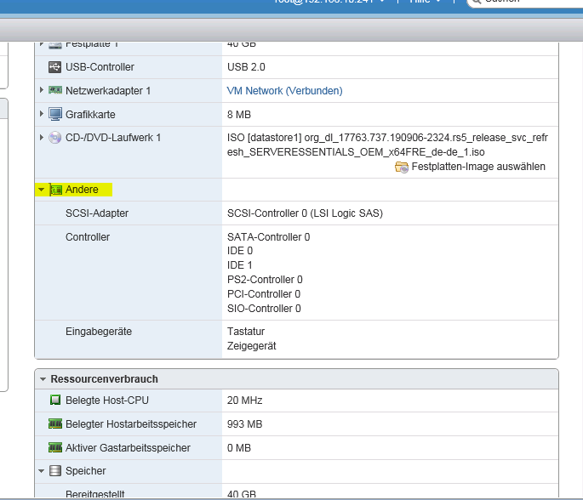Select the Netzwerkadapter 1 label
The image size is (583, 500).
[x=108, y=91]
